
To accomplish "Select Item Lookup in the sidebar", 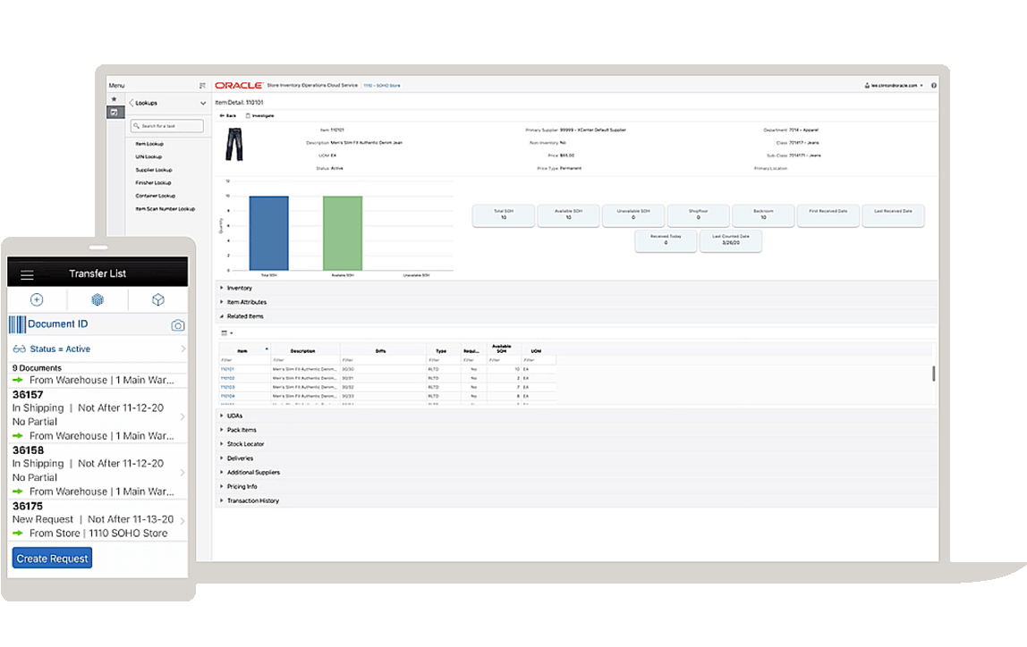I will click(x=151, y=143).
